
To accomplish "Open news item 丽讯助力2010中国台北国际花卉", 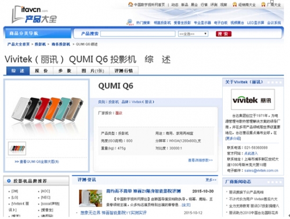I will tap(253, 213).
